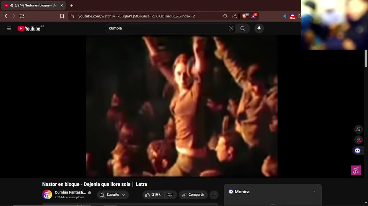The width and height of the screenshot is (368, 206).
Task: Click the pink Cumbia Fantastica watermark
Action: point(356,171)
